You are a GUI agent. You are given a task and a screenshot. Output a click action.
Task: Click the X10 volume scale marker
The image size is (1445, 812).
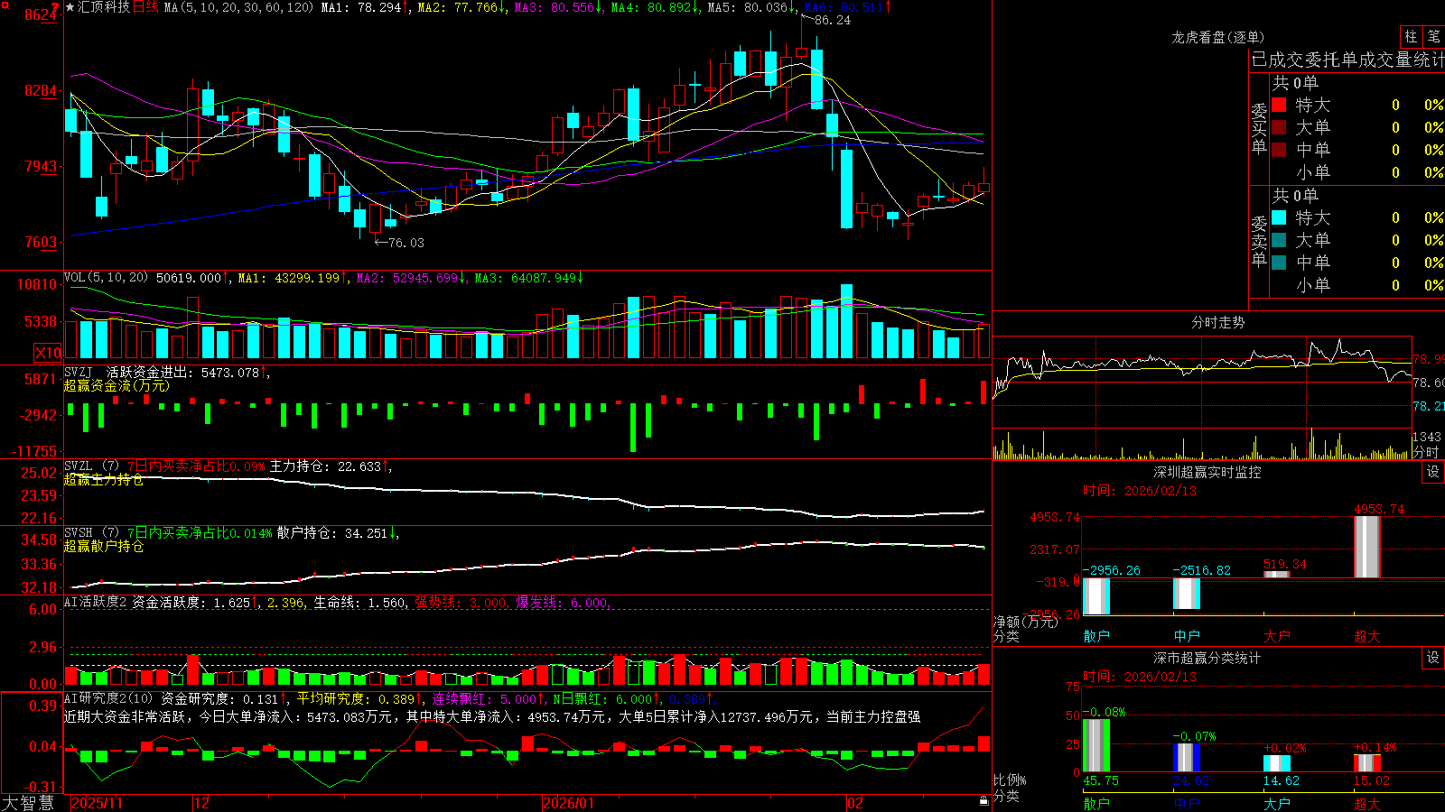pos(48,353)
